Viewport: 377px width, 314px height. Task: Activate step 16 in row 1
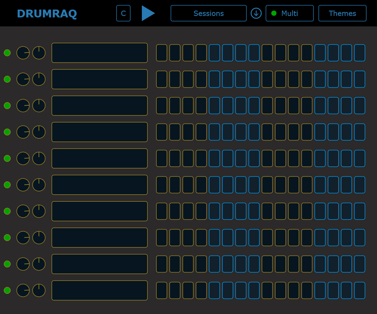360,53
